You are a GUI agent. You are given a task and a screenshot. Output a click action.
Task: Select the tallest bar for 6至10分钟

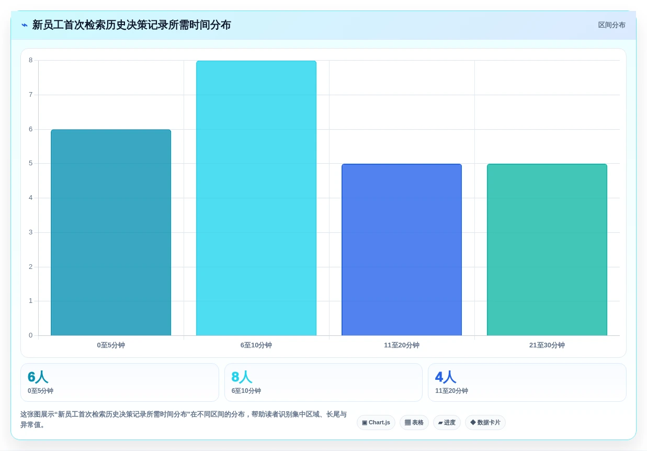(256, 198)
